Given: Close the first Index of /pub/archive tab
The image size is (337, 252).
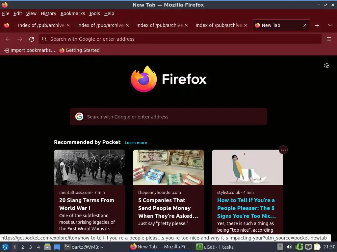Looking at the screenshot, I should pyautogui.click(x=68, y=25).
